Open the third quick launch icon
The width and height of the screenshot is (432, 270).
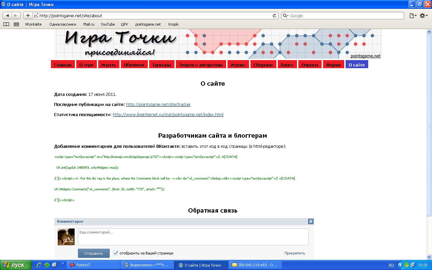pyautogui.click(x=54, y=265)
